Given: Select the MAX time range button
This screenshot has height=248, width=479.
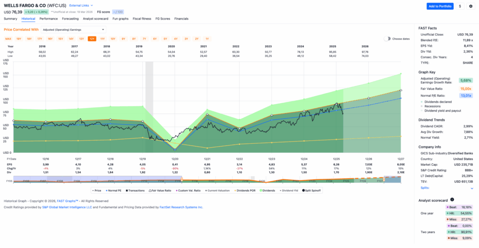Looking at the screenshot, I should pyautogui.click(x=8, y=39).
